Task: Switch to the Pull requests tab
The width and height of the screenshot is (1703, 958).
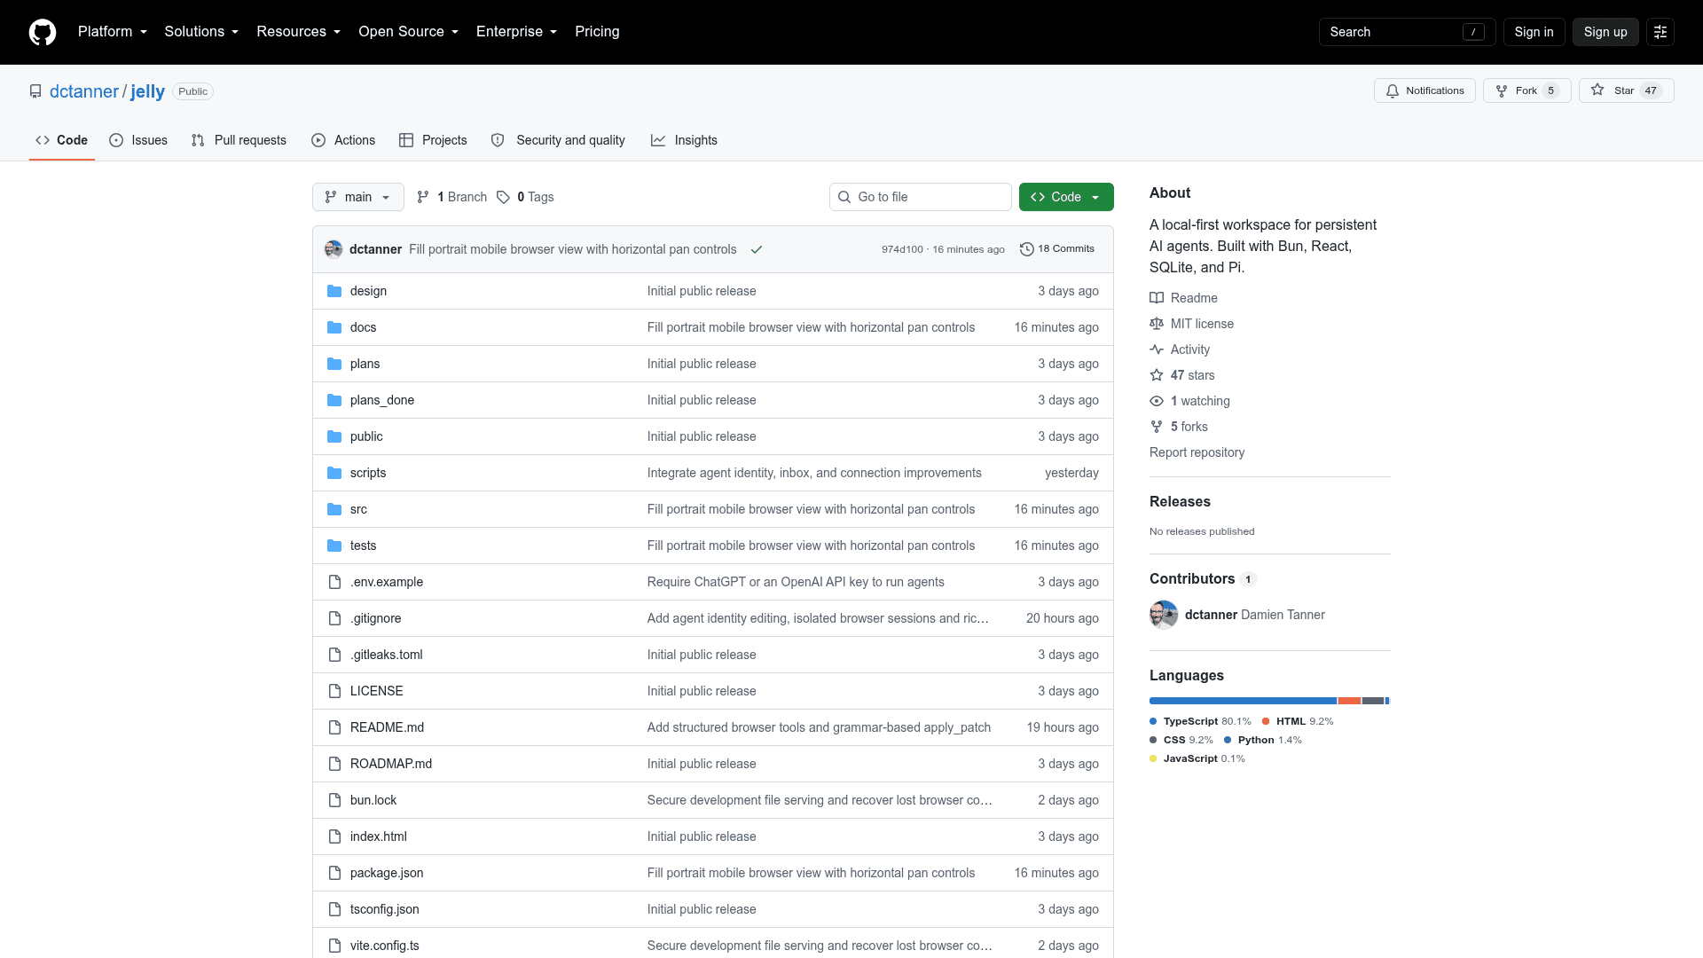Action: 239,140
